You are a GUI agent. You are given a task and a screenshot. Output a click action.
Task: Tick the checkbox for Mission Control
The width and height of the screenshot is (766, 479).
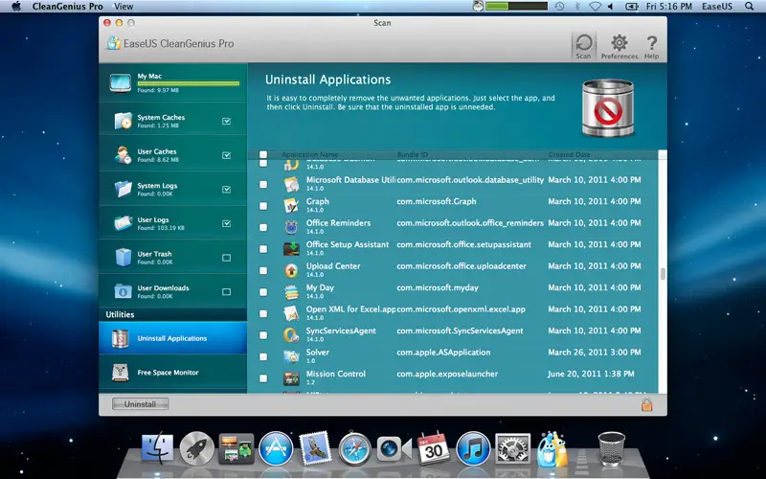(x=263, y=378)
